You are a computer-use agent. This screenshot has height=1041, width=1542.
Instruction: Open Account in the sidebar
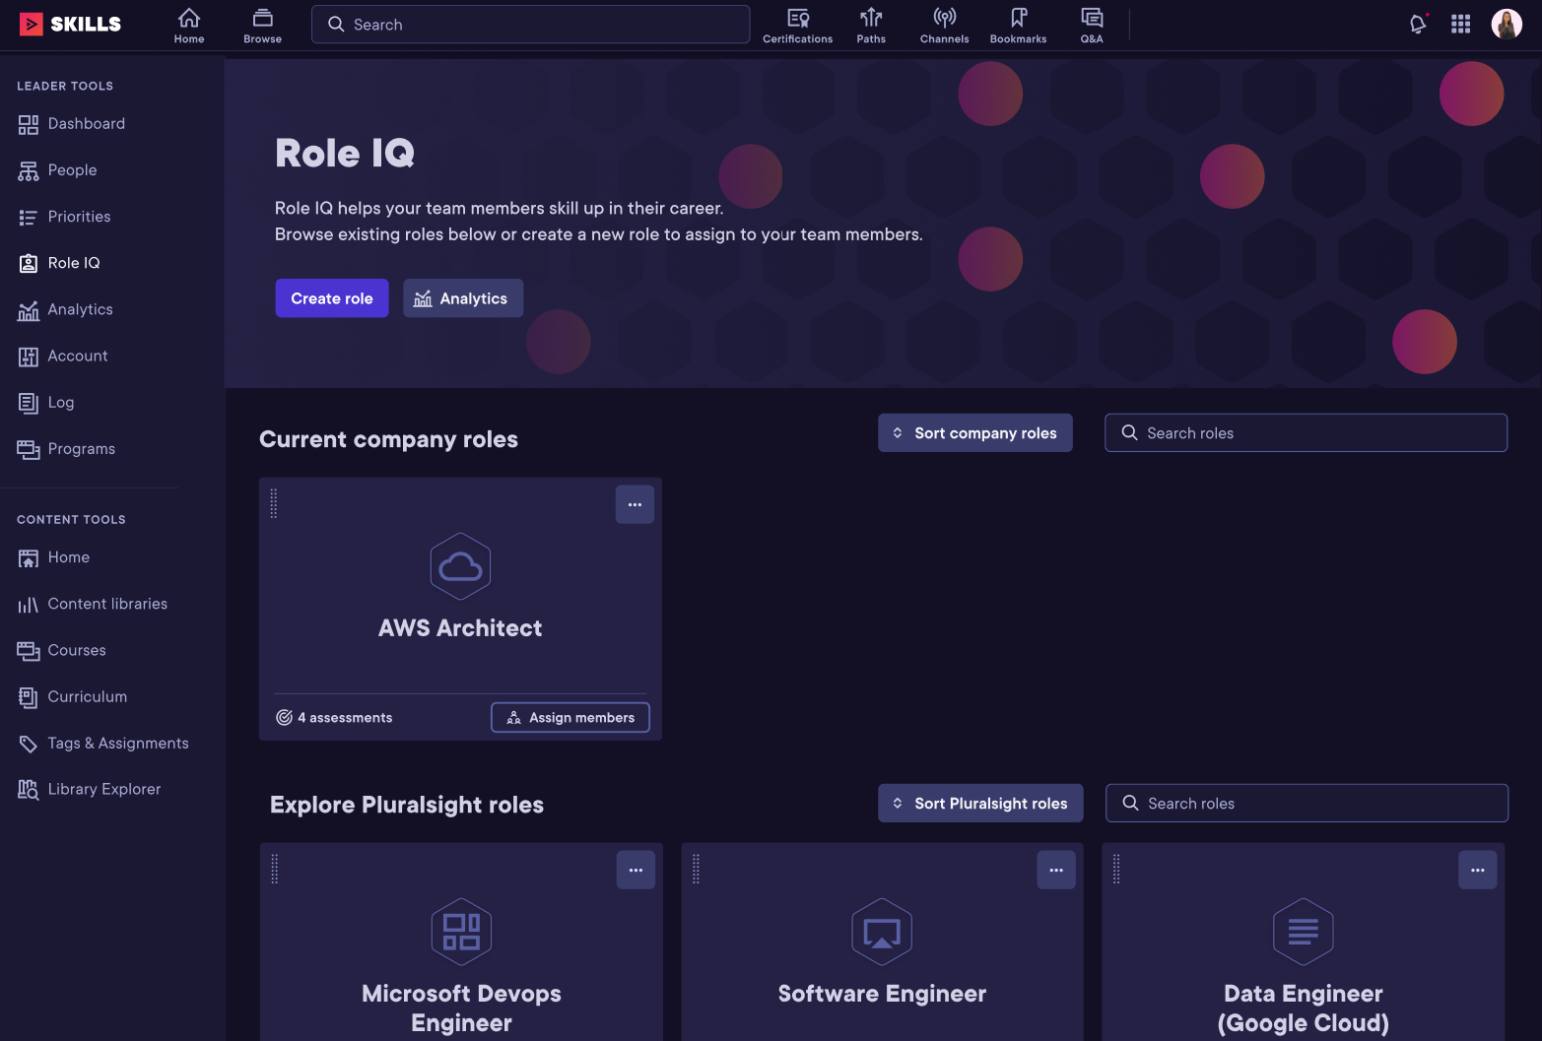coord(62,356)
